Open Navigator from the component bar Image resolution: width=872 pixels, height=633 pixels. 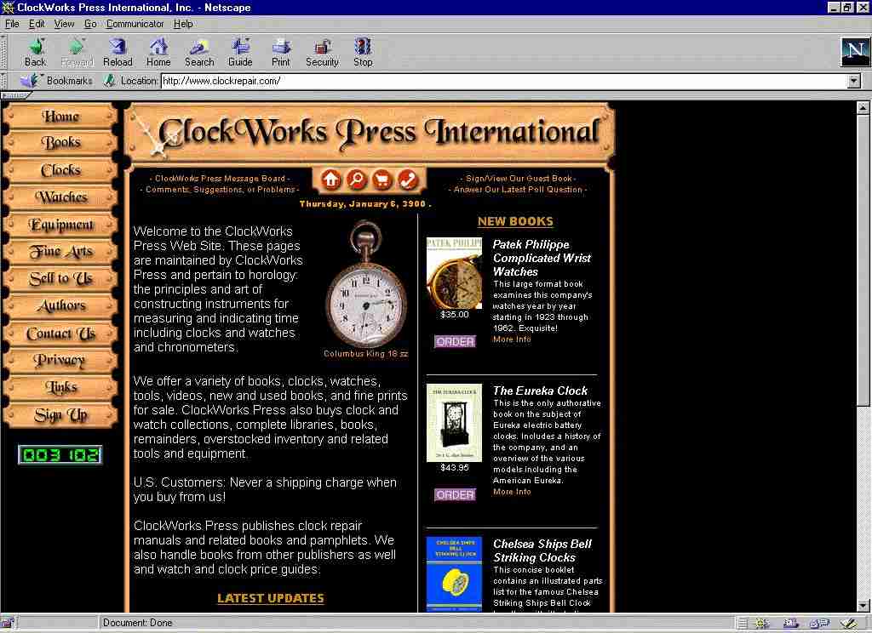point(762,624)
